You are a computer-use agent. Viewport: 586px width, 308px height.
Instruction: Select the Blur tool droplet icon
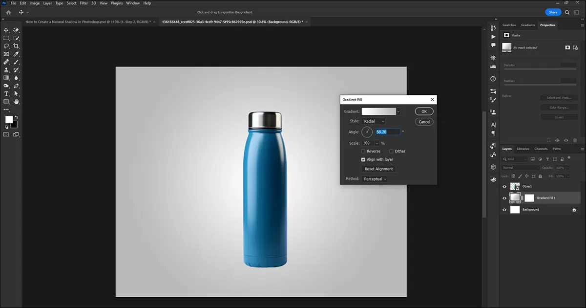tap(17, 77)
